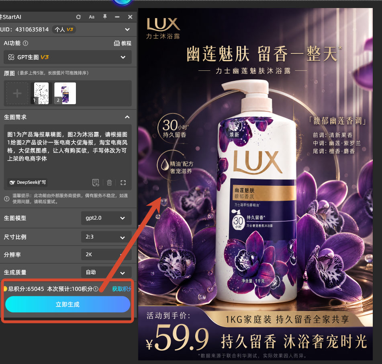Click the generated LUX poster image
The image size is (382, 364).
(255, 184)
